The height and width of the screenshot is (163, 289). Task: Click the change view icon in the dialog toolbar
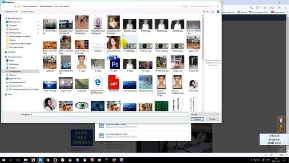(x=205, y=12)
